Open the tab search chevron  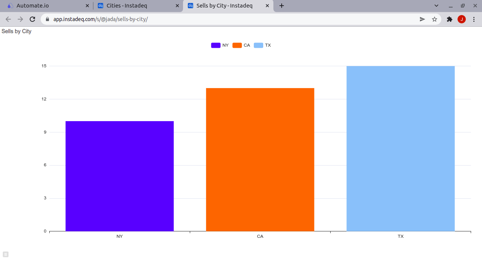pyautogui.click(x=436, y=6)
